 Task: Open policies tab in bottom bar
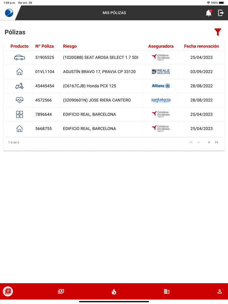point(8,291)
